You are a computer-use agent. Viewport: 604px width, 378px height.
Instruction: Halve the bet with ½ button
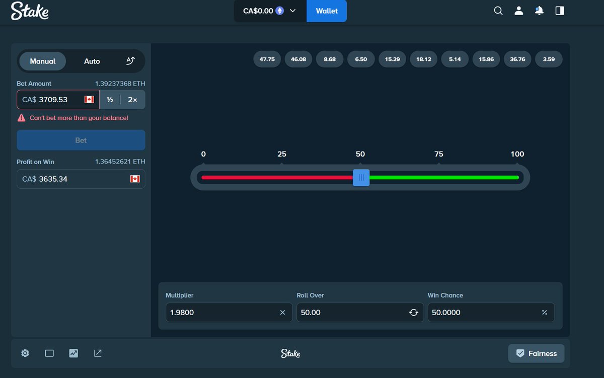tap(110, 100)
